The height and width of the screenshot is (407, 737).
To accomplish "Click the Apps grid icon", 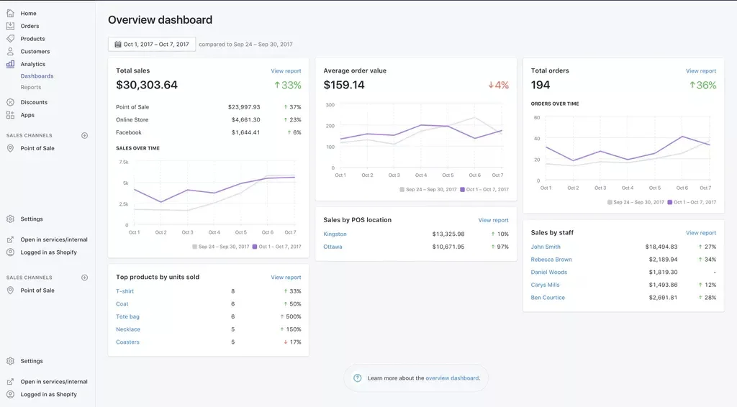I will [10, 115].
